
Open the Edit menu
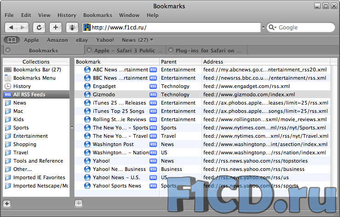coord(26,15)
